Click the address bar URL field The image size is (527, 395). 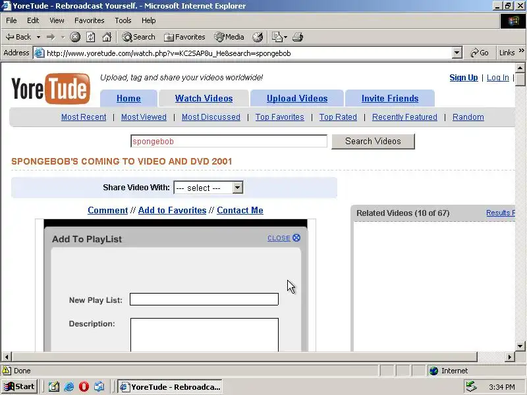click(248, 53)
